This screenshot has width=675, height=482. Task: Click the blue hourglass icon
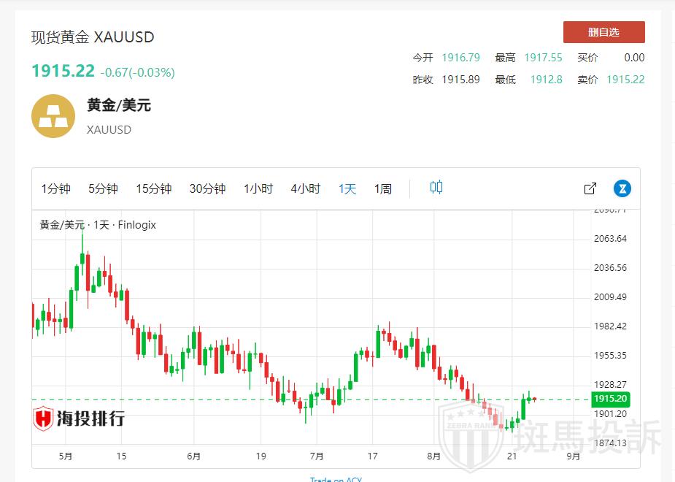622,188
